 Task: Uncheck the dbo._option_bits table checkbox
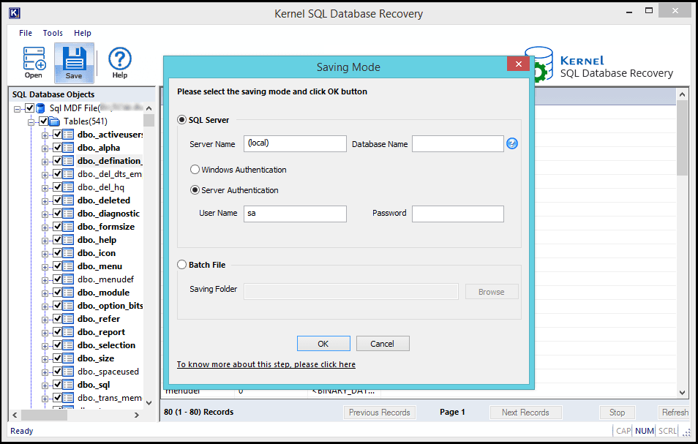[x=57, y=305]
